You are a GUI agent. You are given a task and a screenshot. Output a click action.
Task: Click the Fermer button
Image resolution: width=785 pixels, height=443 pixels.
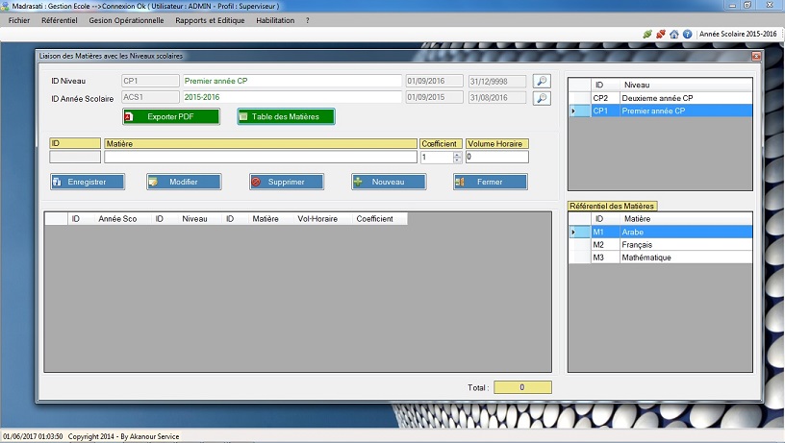click(490, 182)
